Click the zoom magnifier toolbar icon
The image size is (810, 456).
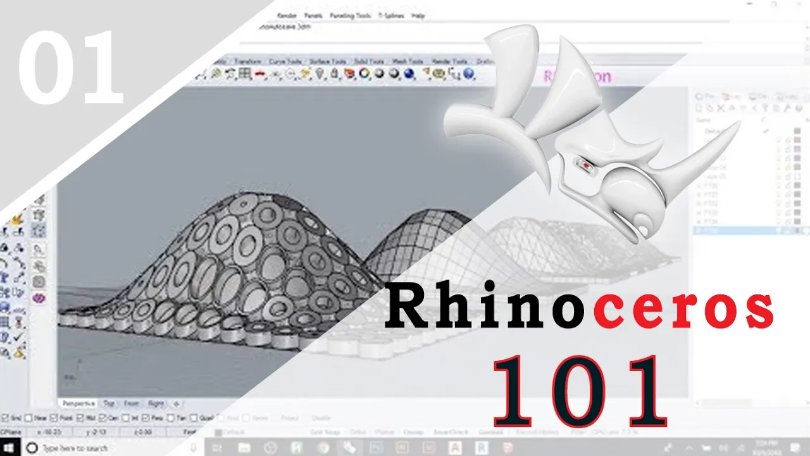pos(216,74)
